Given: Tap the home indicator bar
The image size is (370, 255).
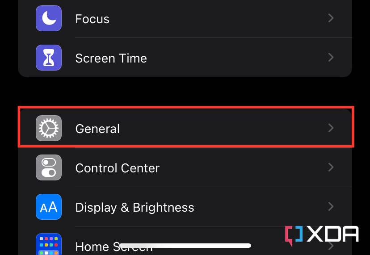Looking at the screenshot, I should tap(185, 245).
